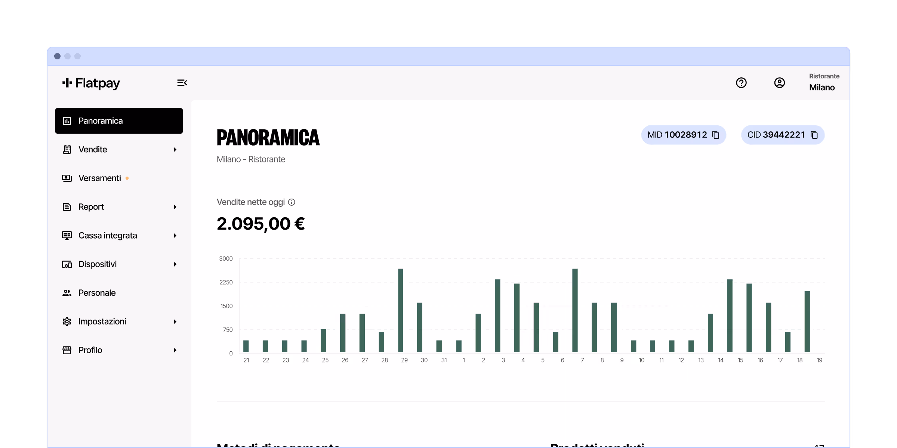Expand the Report submenu arrow
Image resolution: width=897 pixels, height=448 pixels.
[x=175, y=207]
